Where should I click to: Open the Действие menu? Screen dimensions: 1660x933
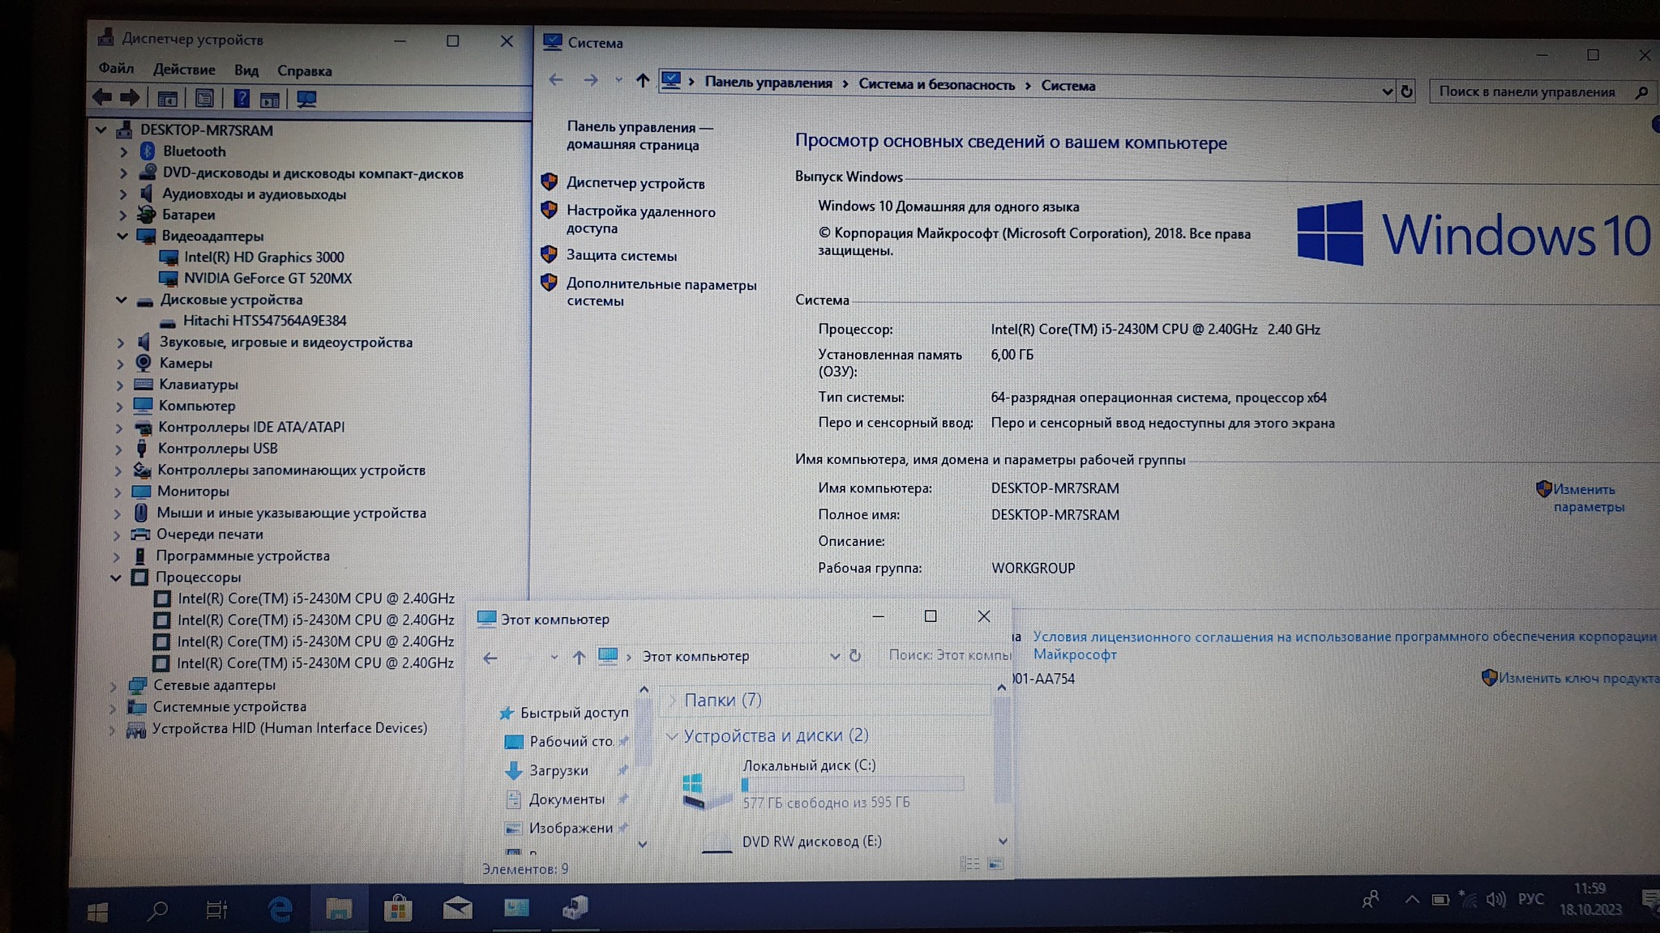184,70
